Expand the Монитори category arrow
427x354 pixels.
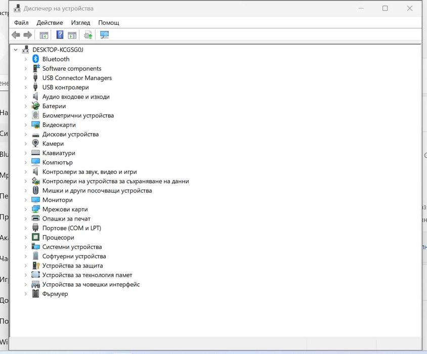pos(26,200)
